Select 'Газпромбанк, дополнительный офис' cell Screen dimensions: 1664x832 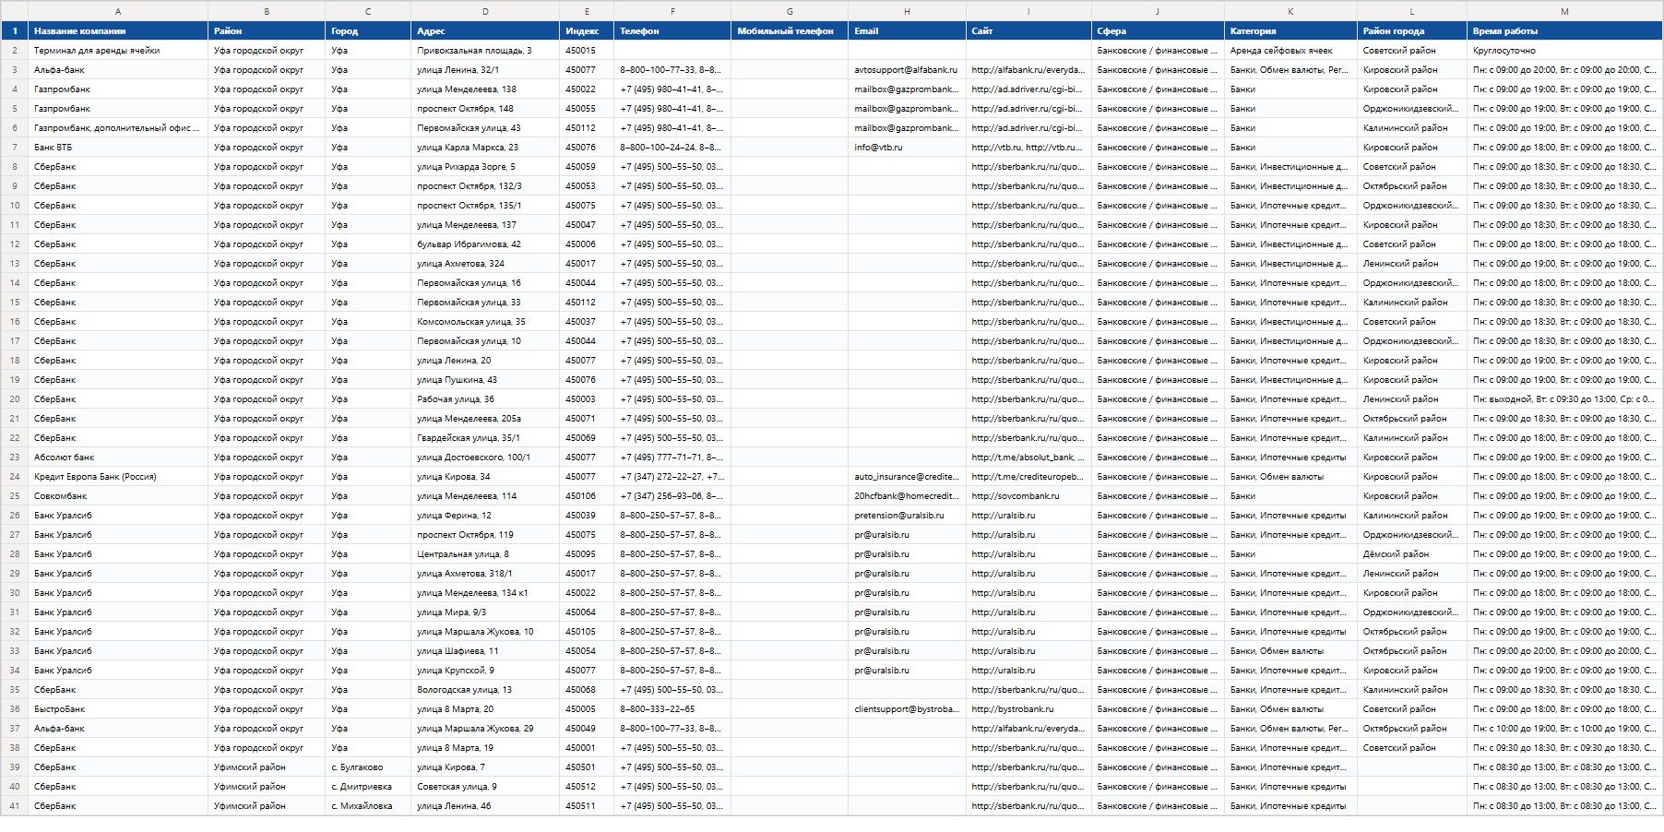click(118, 128)
